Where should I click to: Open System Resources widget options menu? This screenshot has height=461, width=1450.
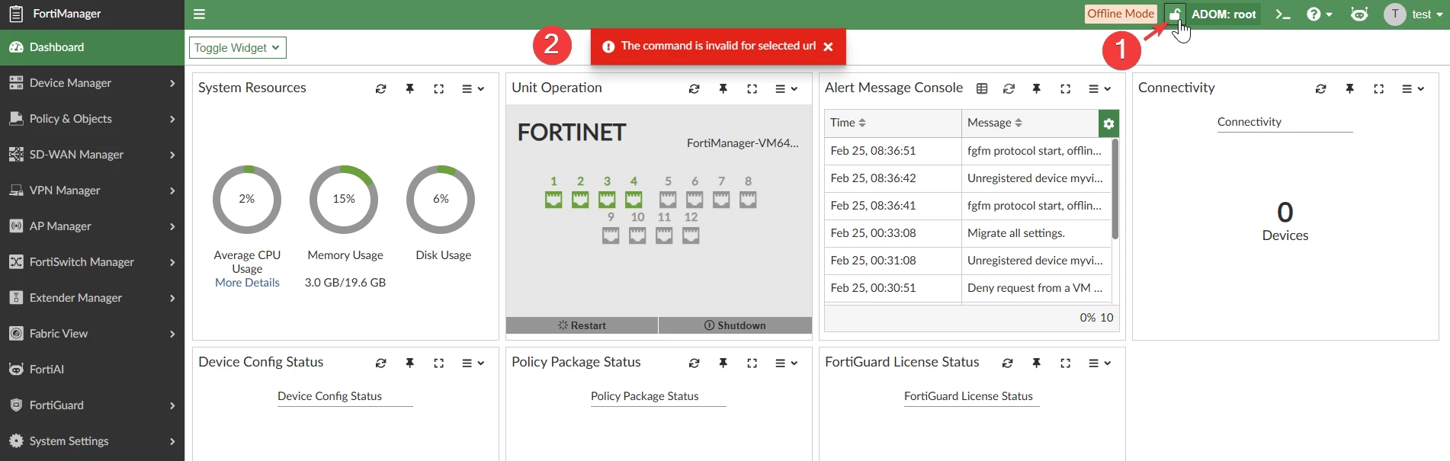473,89
